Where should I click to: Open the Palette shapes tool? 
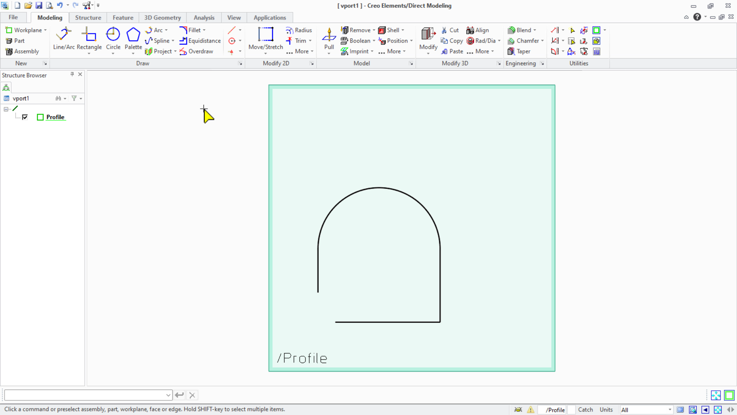133,38
